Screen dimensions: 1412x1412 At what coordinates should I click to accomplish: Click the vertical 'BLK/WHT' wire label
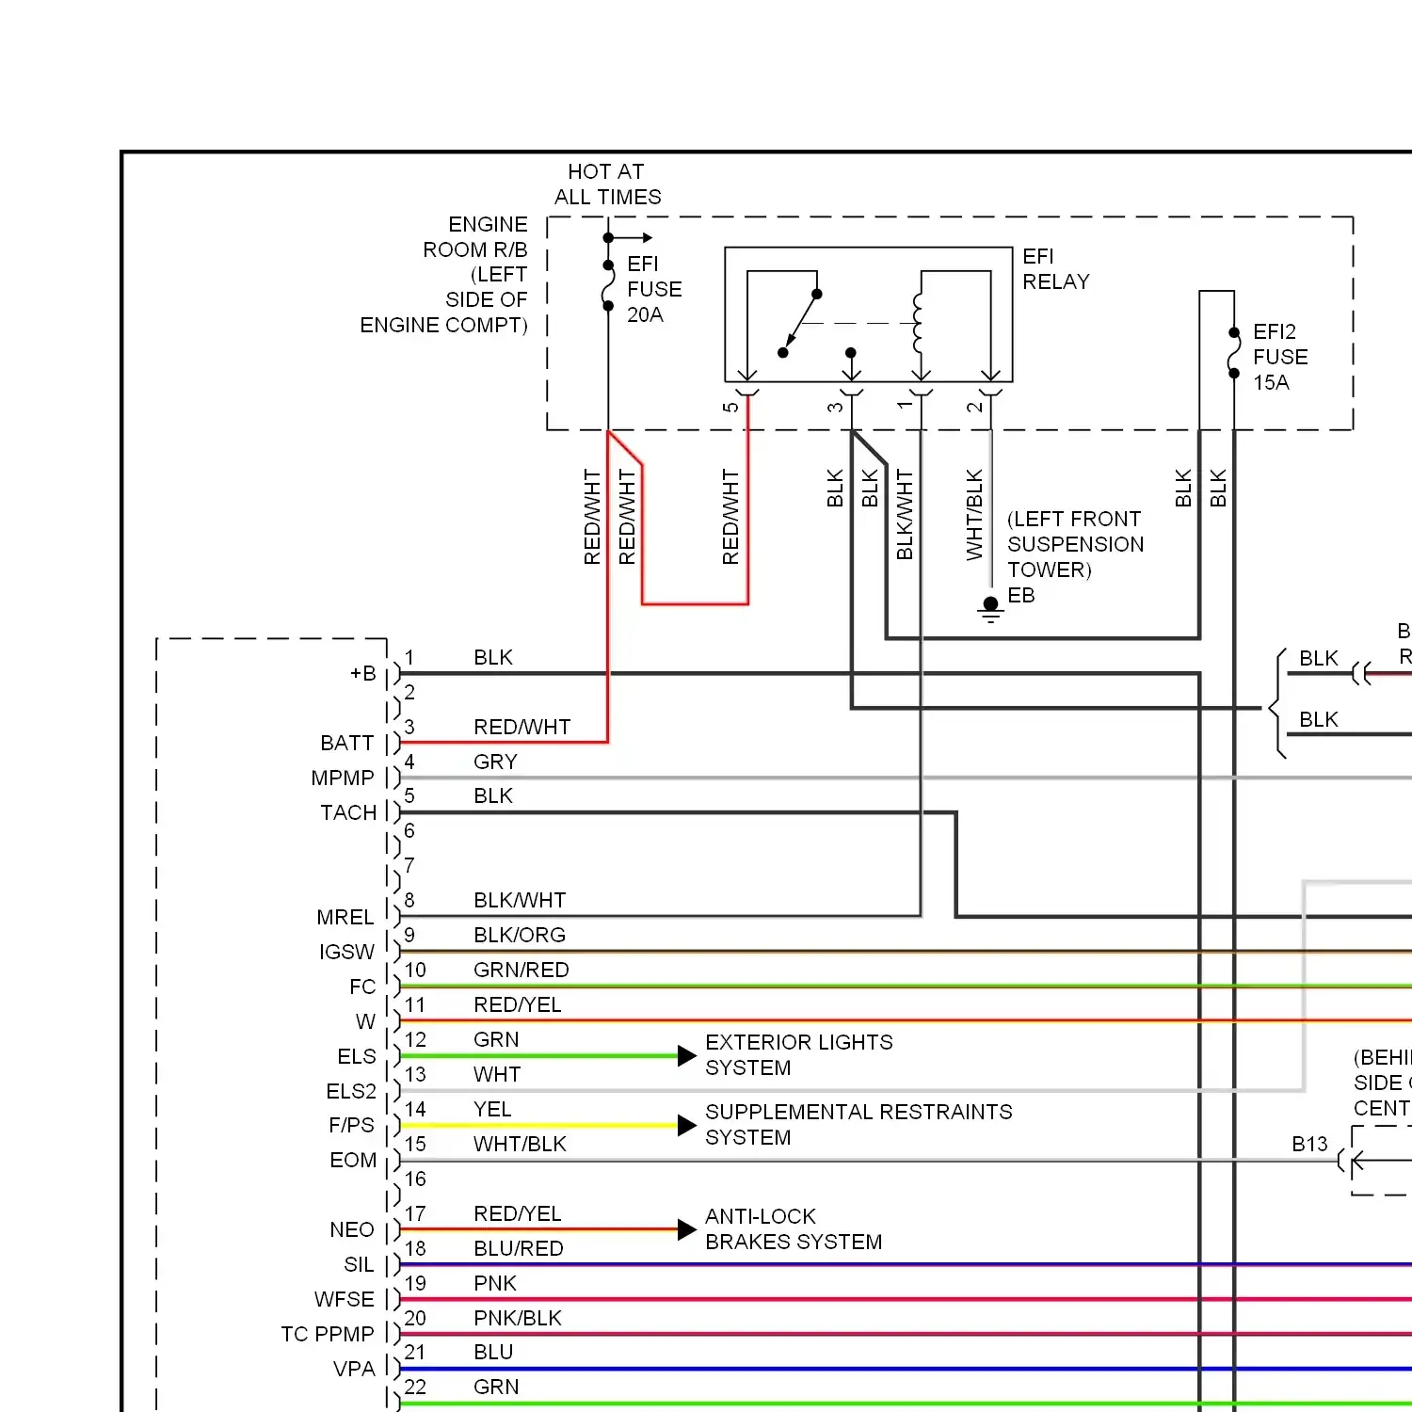[x=905, y=515]
